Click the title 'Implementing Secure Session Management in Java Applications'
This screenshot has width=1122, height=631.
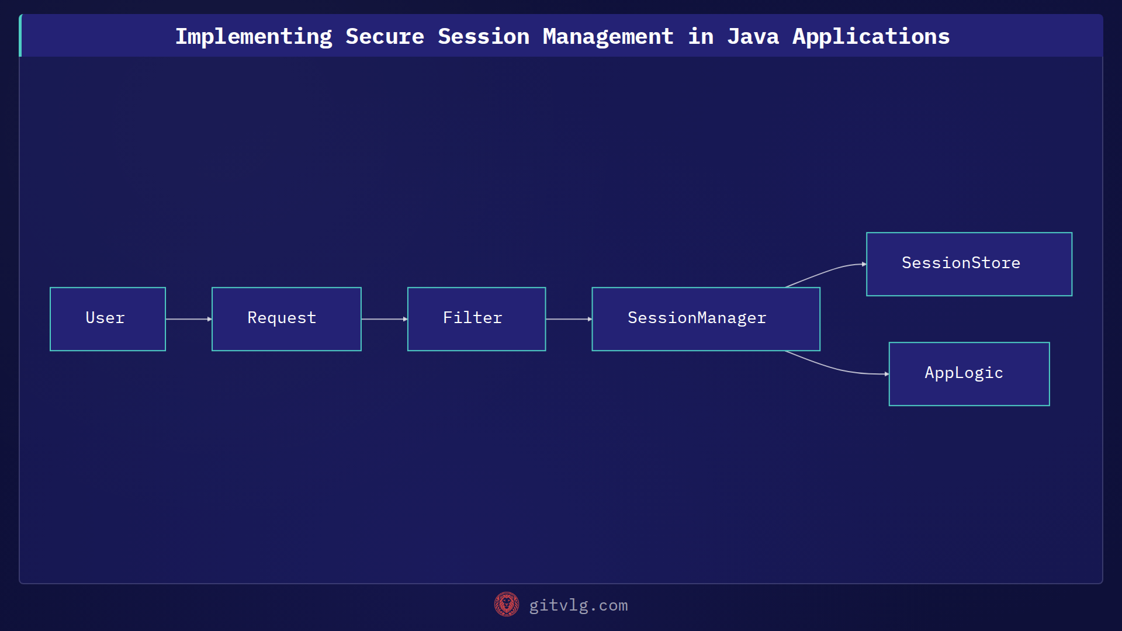[x=562, y=36]
